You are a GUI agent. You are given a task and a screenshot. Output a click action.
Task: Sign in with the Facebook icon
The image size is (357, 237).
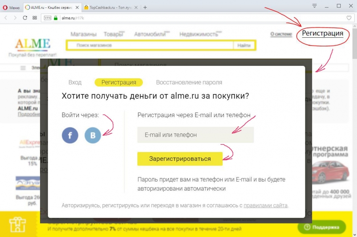point(70,135)
